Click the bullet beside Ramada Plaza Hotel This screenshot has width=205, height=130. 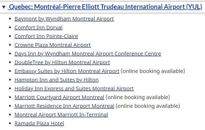click(10, 123)
